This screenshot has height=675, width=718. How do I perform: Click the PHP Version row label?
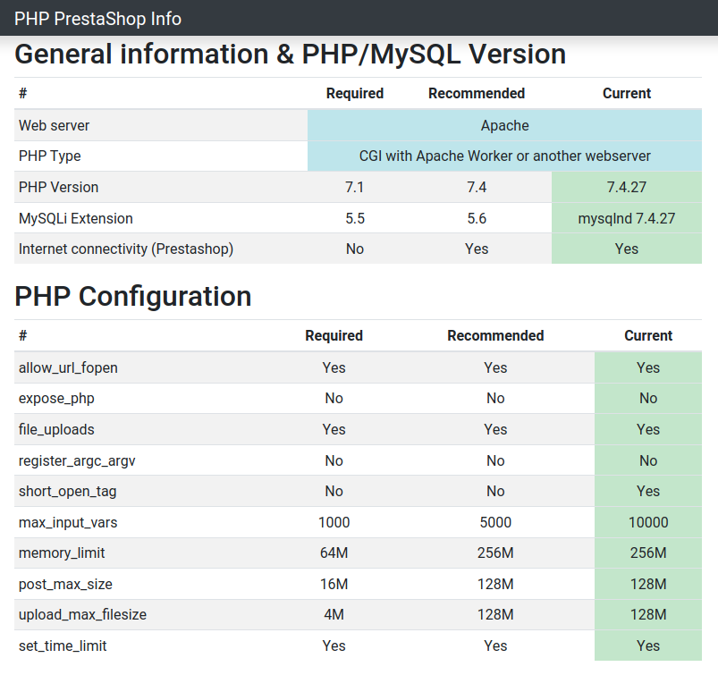(x=59, y=187)
